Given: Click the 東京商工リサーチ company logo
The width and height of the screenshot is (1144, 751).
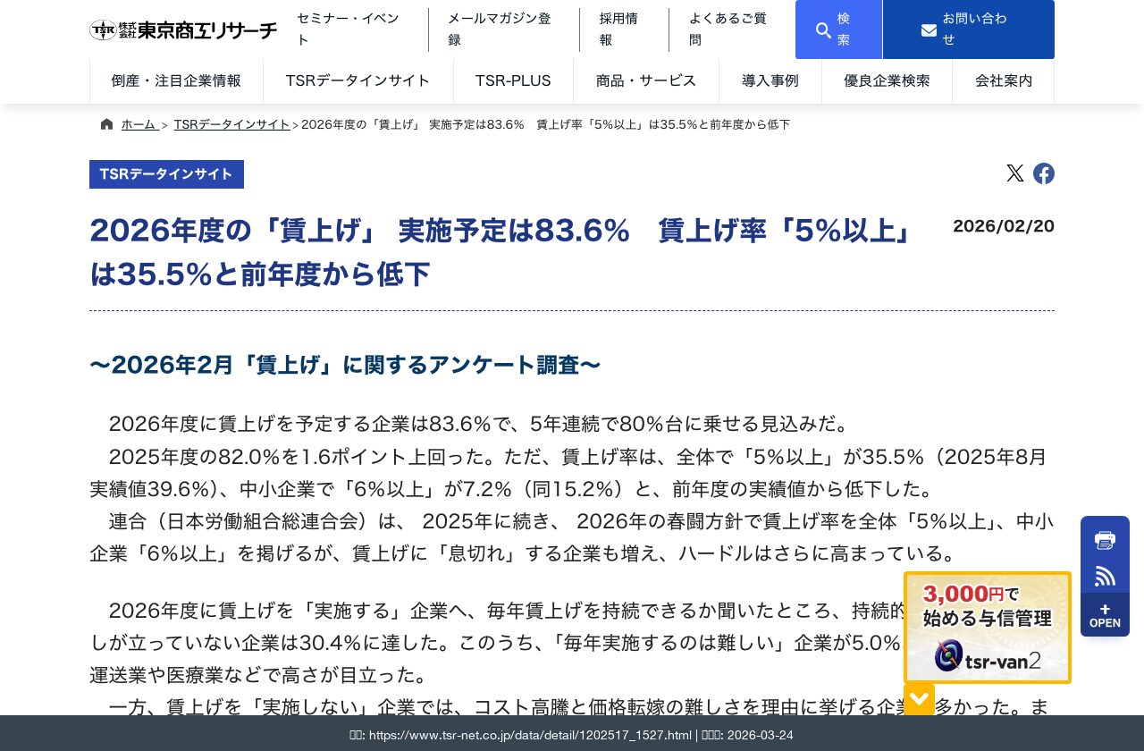Looking at the screenshot, I should (183, 30).
